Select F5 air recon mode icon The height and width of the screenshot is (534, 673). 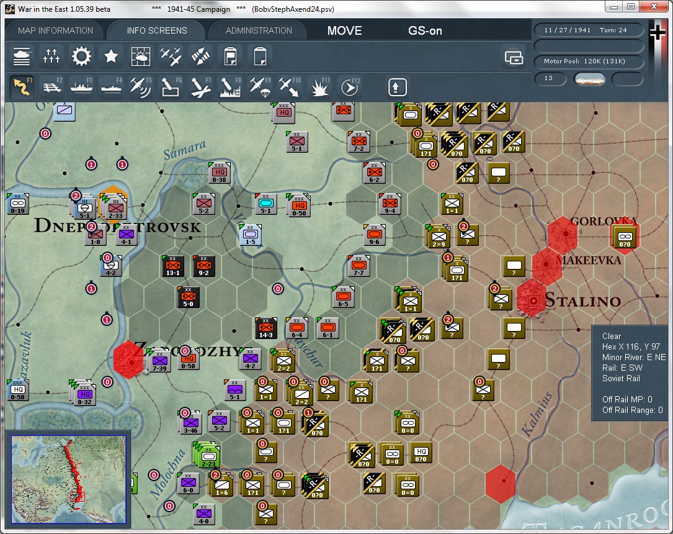[141, 87]
